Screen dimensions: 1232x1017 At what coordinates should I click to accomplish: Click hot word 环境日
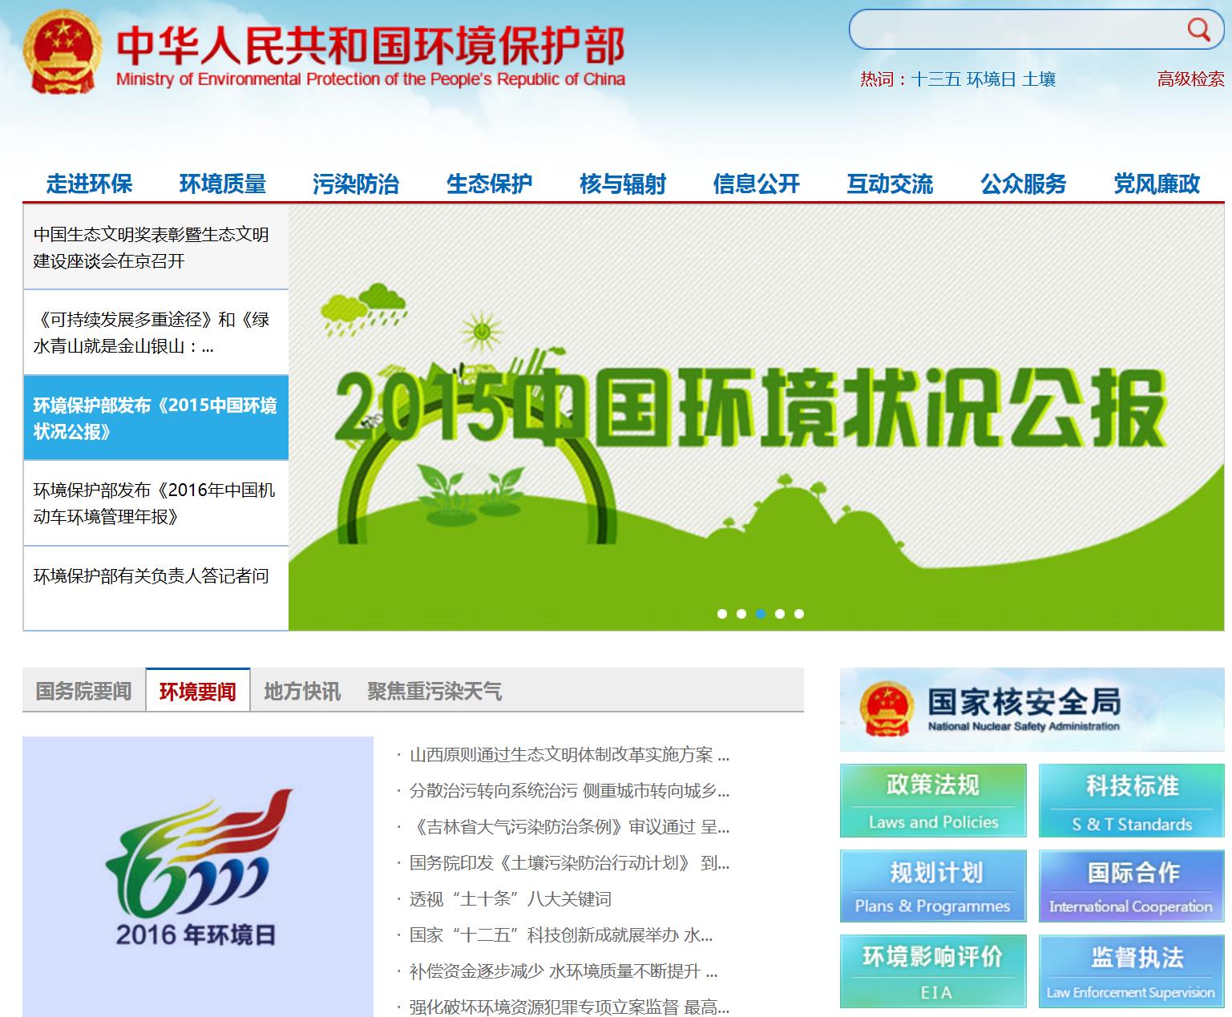991,79
